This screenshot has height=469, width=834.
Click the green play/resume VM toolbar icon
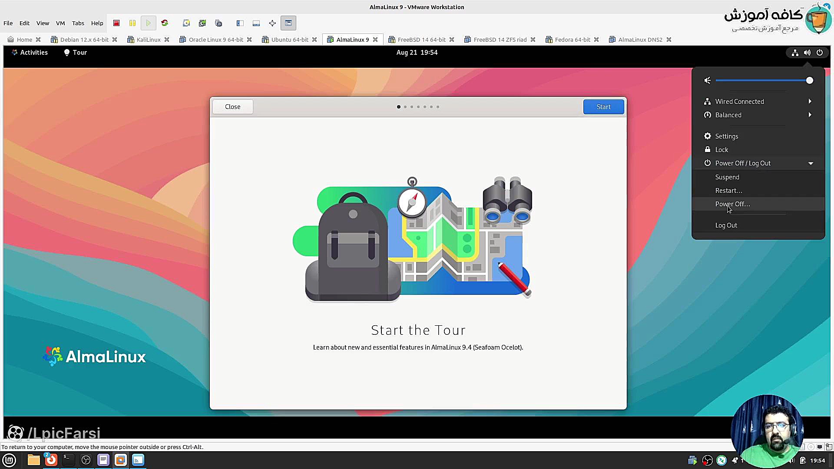[149, 23]
